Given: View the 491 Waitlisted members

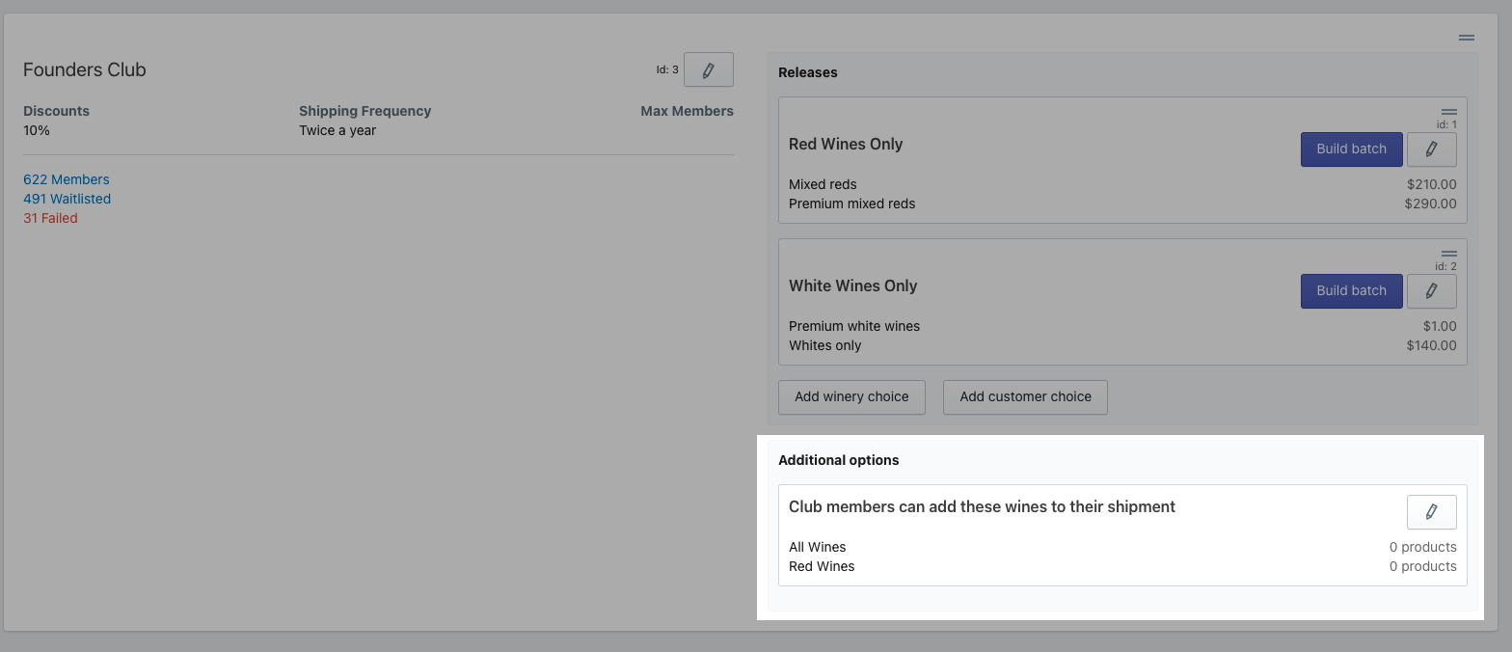Looking at the screenshot, I should coord(67,199).
